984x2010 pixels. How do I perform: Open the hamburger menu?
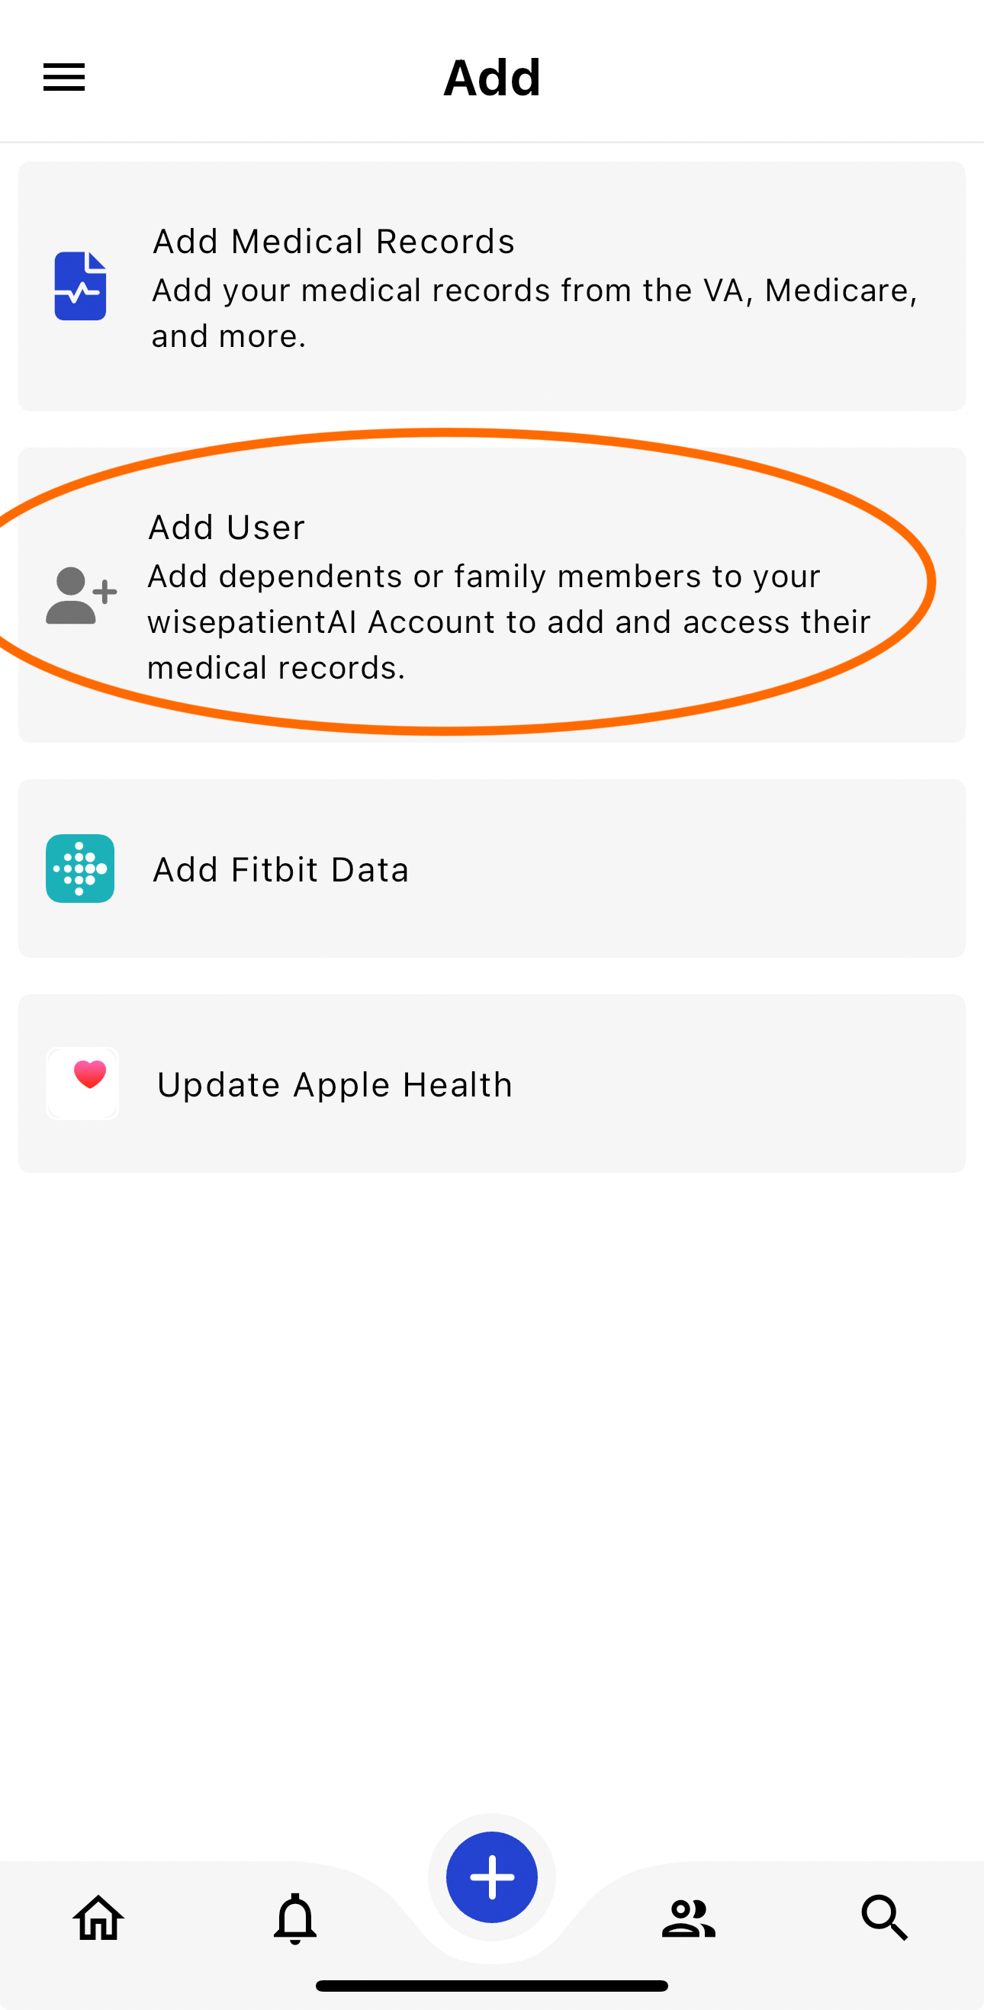(x=64, y=76)
